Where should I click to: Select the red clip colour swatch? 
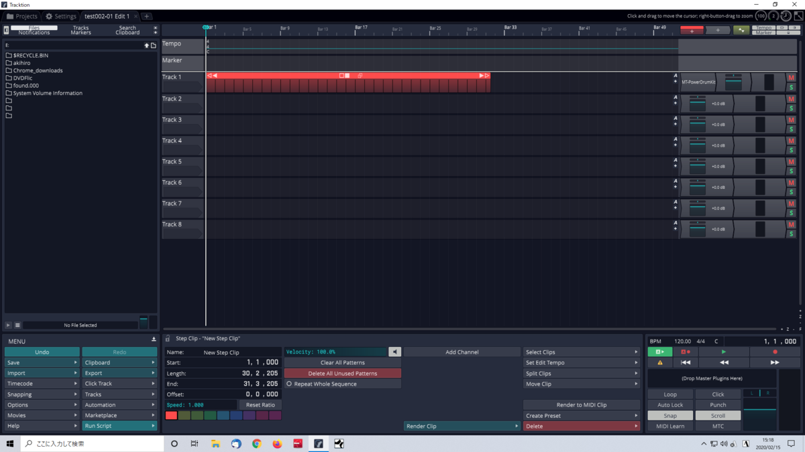click(171, 416)
